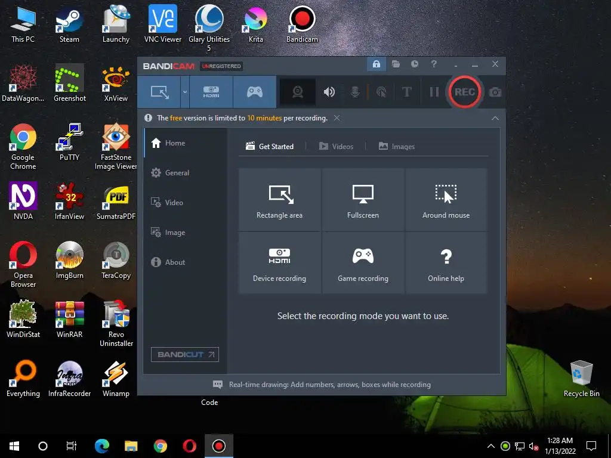Collapse the Bandicam panel with chevron
This screenshot has width=611, height=458.
(495, 118)
